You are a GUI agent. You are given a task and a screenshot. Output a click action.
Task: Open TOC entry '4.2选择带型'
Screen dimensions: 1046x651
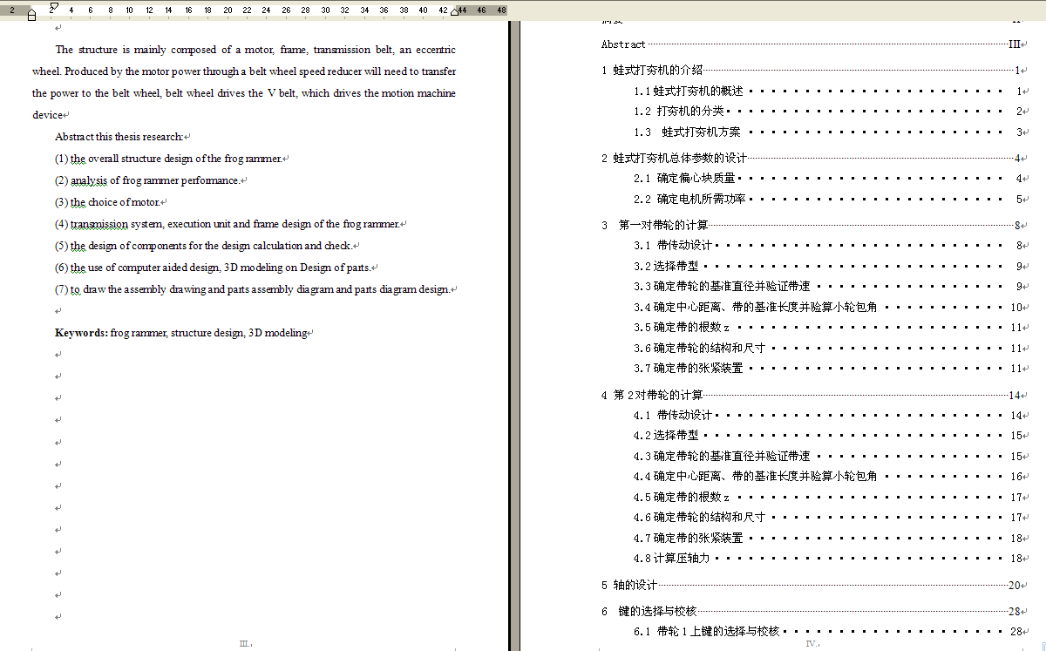(830, 436)
